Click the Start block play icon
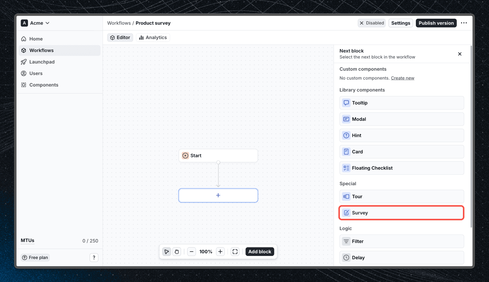The height and width of the screenshot is (282, 489). click(x=185, y=155)
